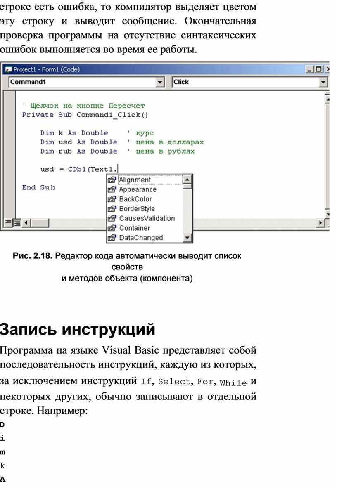Click the usd = CDbl(Text1. line

click(x=79, y=169)
